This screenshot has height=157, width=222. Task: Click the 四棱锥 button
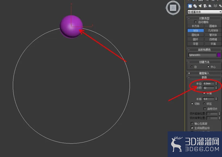pyautogui.click(x=213, y=39)
